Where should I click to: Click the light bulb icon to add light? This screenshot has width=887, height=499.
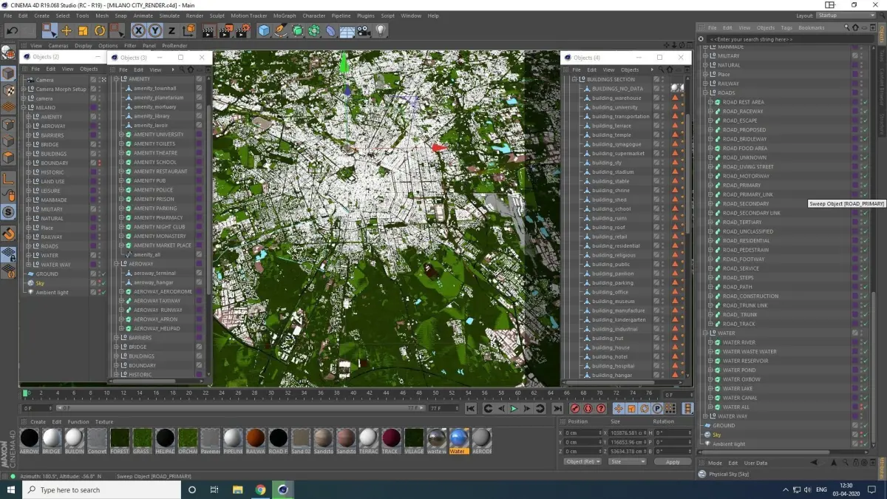click(x=381, y=30)
